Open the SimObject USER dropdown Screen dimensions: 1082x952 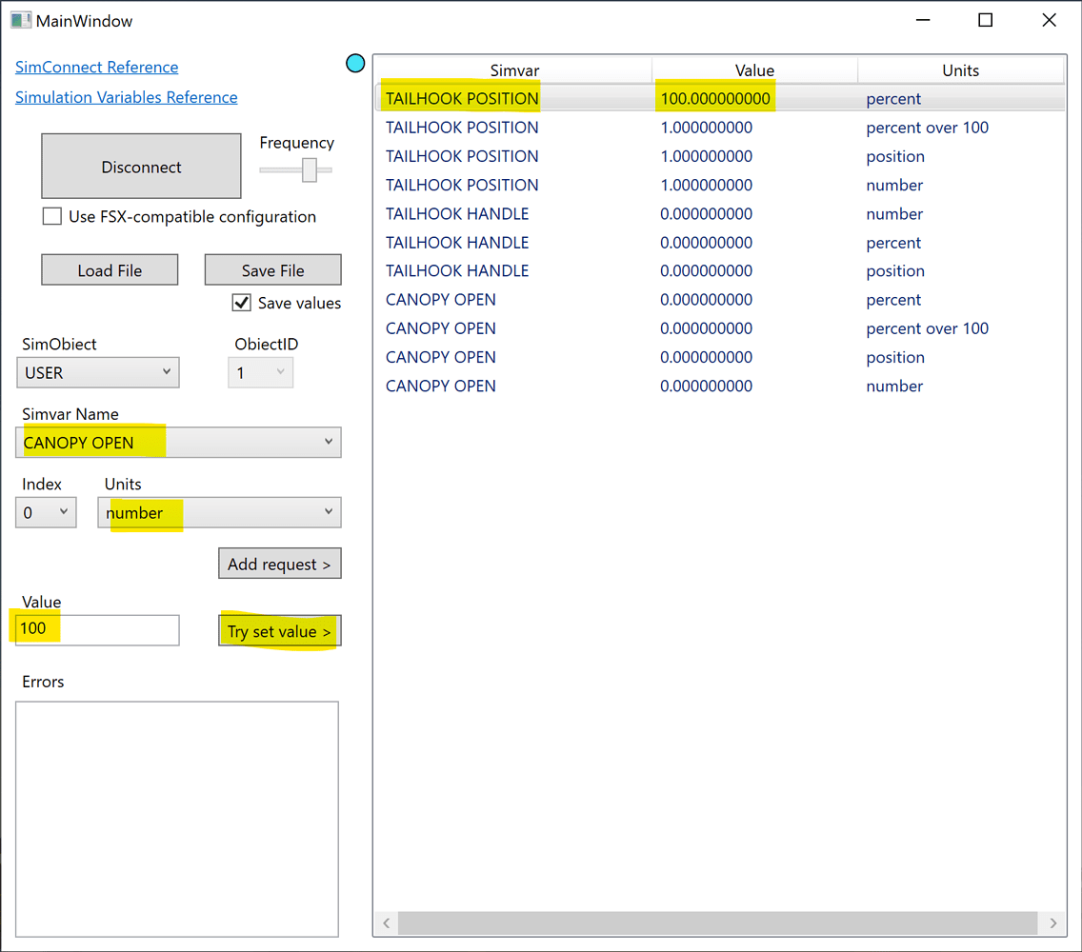click(97, 373)
